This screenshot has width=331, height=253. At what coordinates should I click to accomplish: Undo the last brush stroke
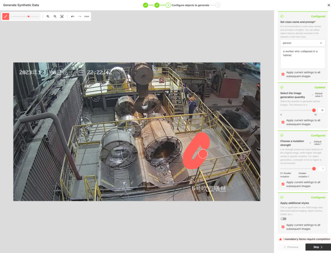point(73,16)
